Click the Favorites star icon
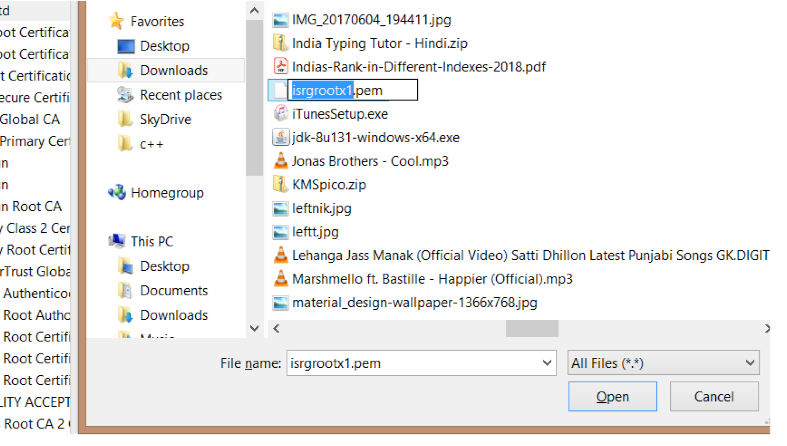The height and width of the screenshot is (446, 787). [116, 21]
